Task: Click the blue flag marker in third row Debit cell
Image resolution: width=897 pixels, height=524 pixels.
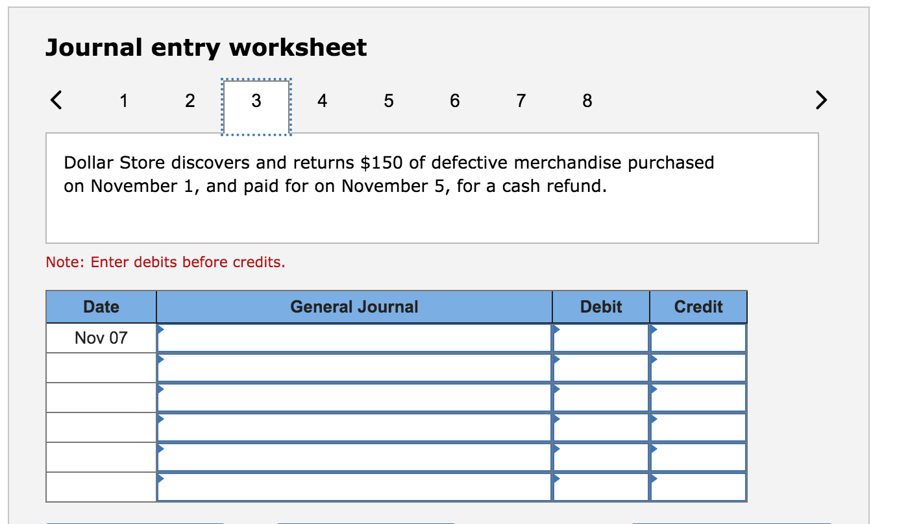Action: pos(556,390)
